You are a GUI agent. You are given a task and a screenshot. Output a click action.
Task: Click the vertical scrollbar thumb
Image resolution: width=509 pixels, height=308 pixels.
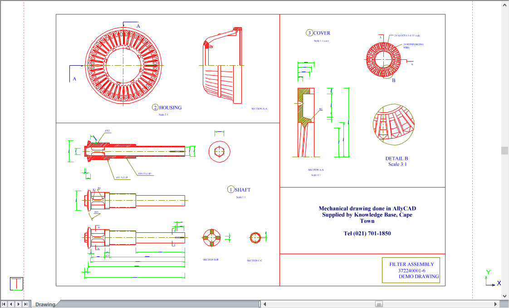[504, 150]
